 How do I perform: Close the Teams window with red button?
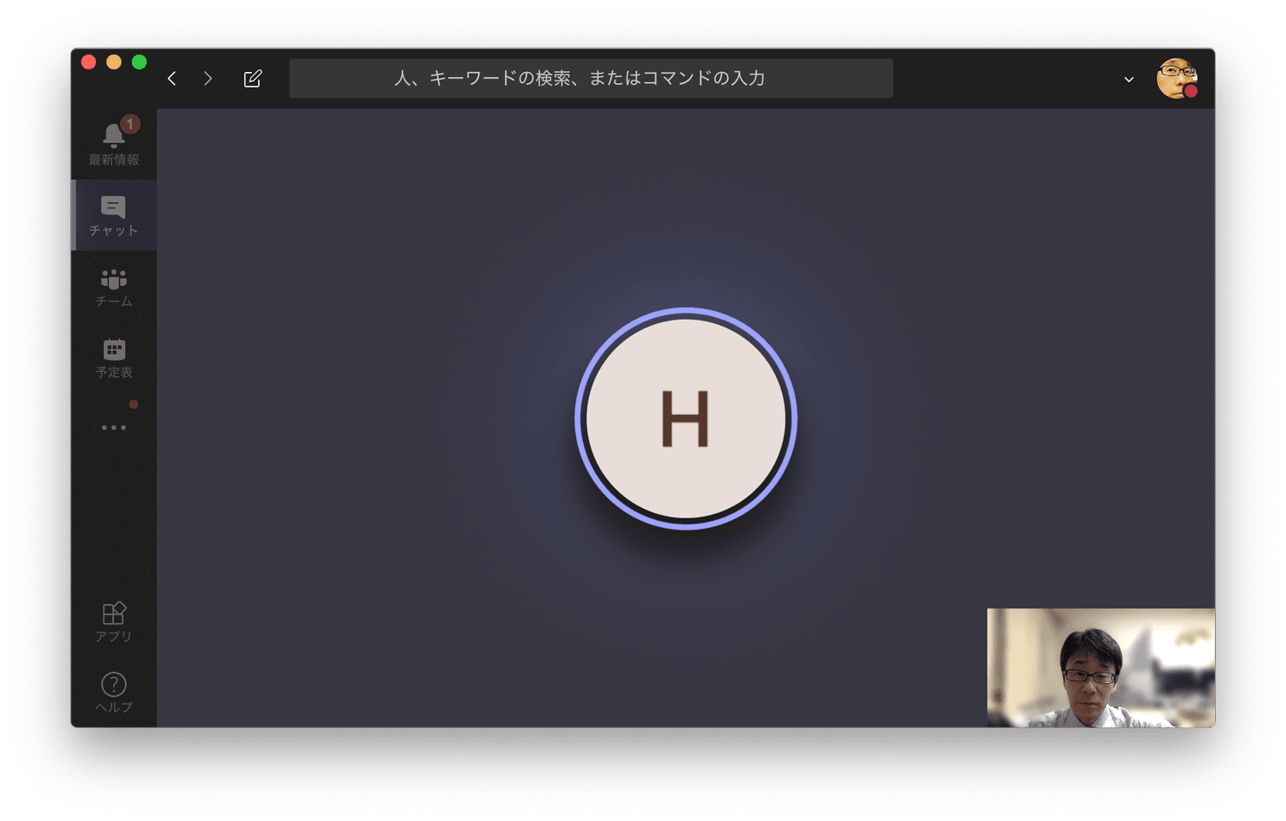(88, 62)
